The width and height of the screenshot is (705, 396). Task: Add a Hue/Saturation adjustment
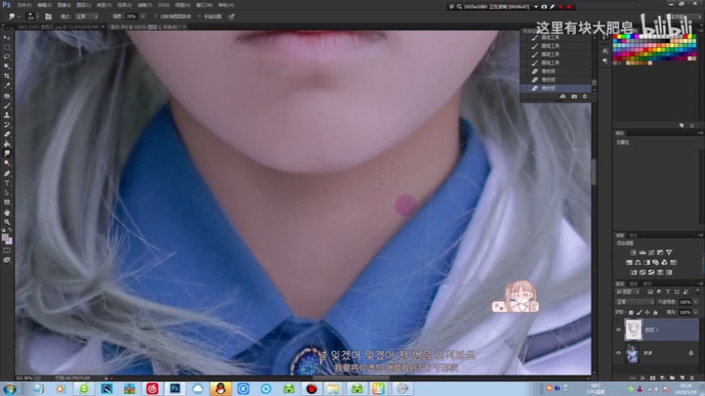point(629,262)
